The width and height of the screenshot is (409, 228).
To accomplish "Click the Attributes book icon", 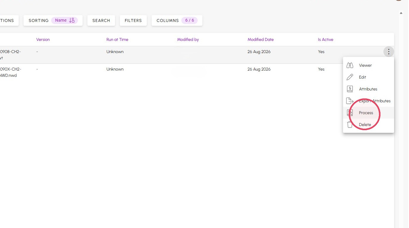I will 350,89.
